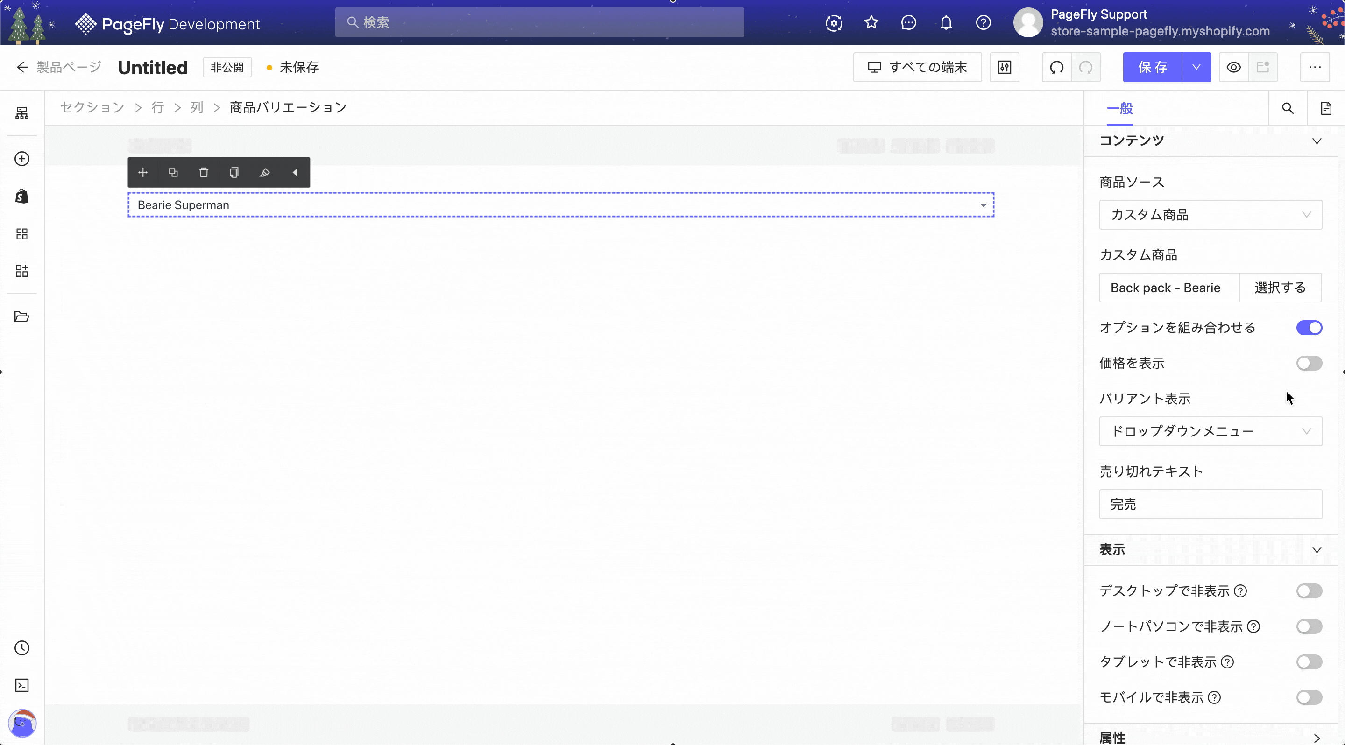
Task: Toggle モバイルで非表示 switch
Action: click(1310, 697)
